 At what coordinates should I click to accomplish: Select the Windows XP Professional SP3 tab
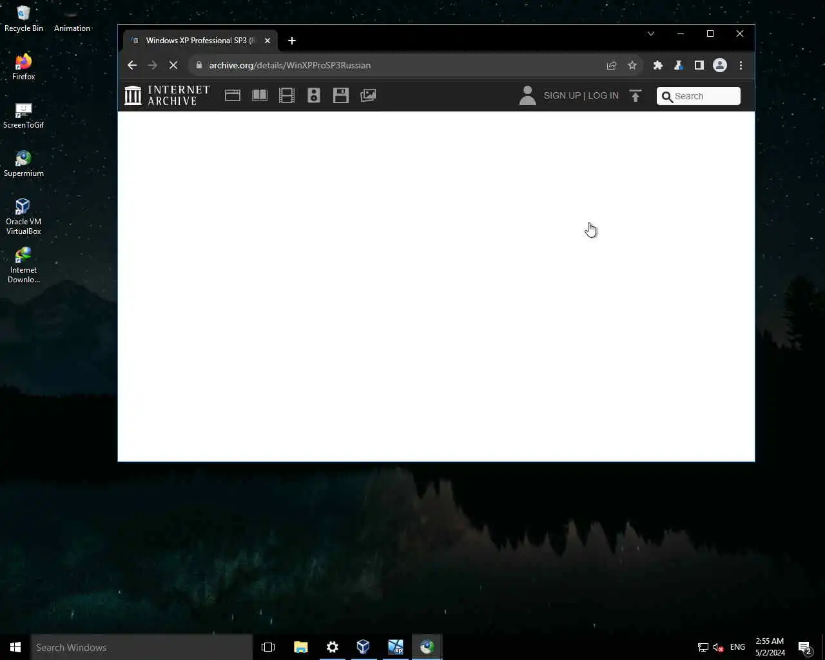coord(200,41)
